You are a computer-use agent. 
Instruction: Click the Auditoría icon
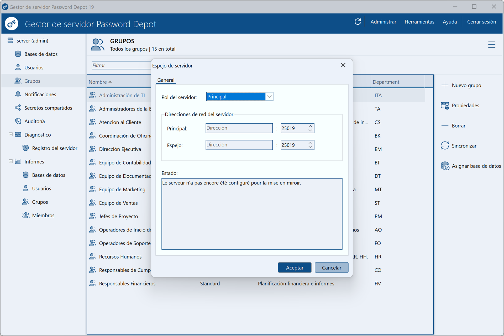click(x=18, y=121)
